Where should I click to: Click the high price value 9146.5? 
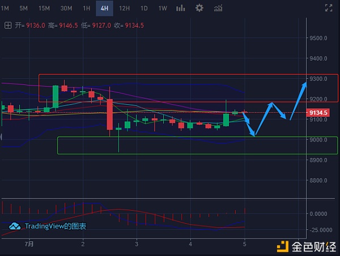(69, 25)
